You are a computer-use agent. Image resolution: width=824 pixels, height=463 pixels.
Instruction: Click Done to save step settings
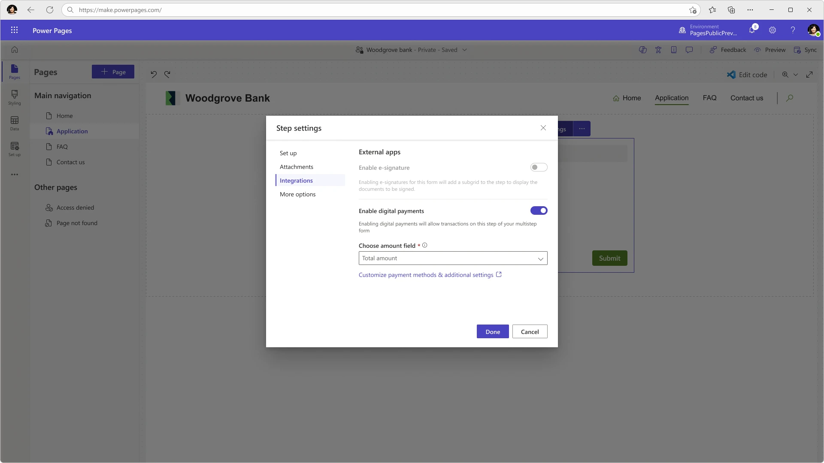(x=492, y=331)
